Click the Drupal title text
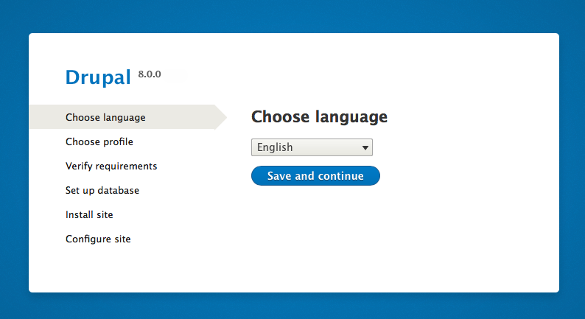 coord(98,77)
